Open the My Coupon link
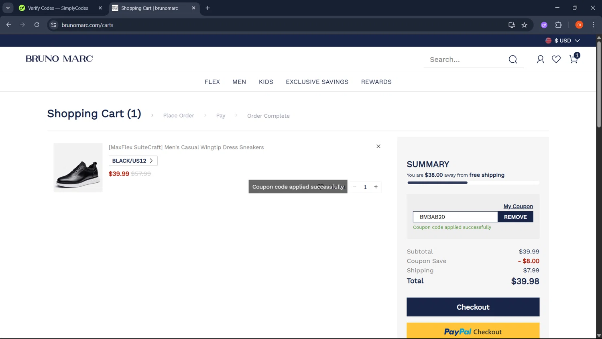 [x=518, y=206]
